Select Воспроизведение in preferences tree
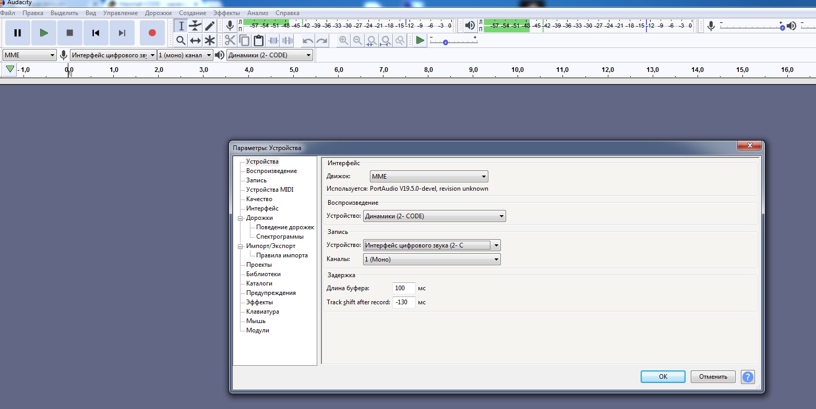This screenshot has height=409, width=816. tap(271, 171)
